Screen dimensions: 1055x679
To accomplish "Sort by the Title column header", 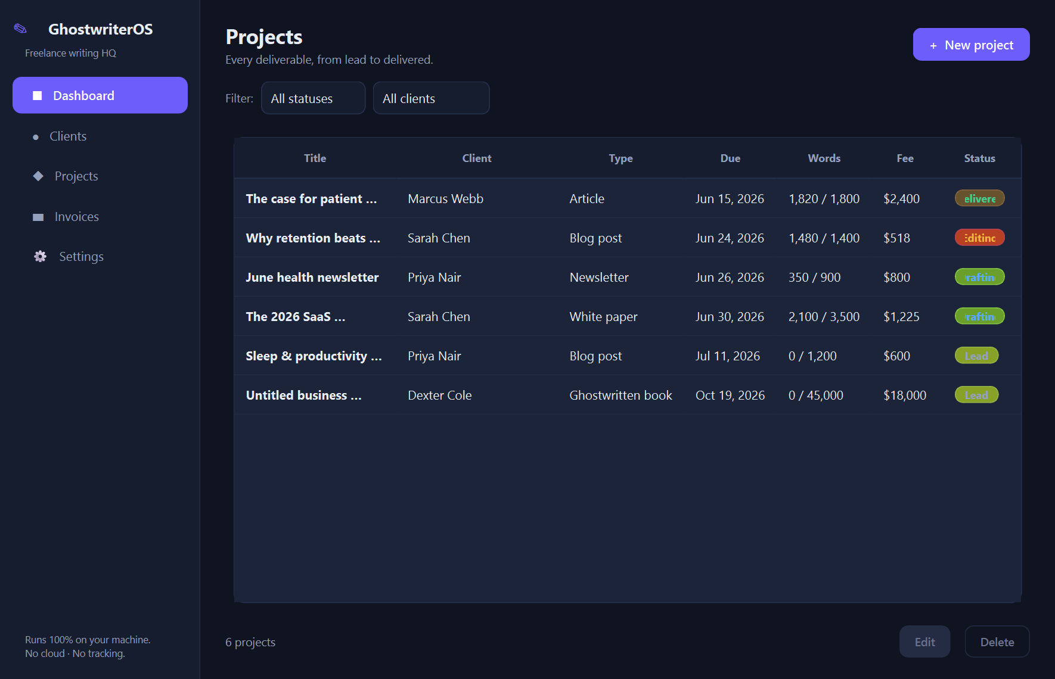I will click(315, 158).
